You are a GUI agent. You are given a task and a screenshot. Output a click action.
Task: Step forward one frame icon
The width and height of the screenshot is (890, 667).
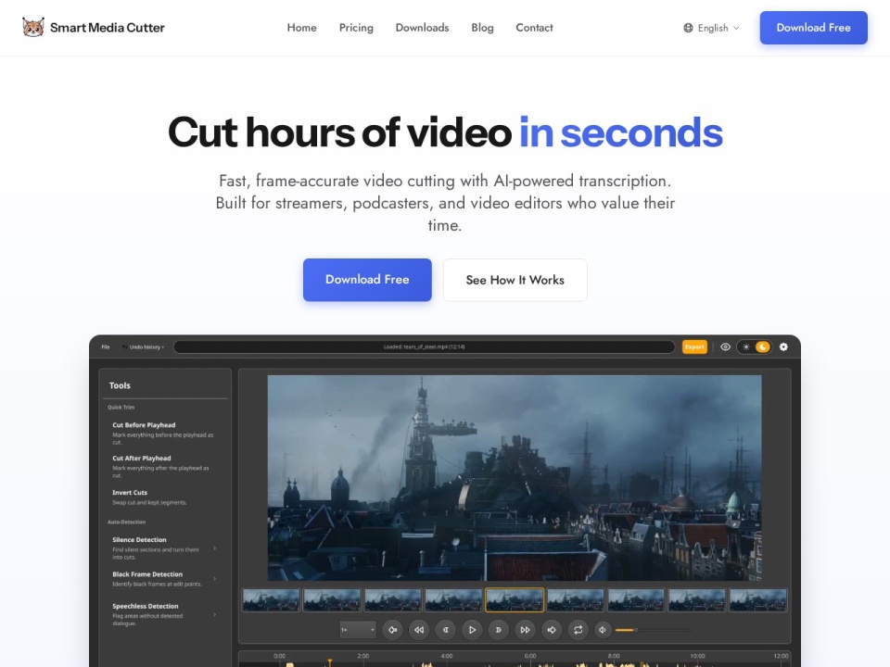pyautogui.click(x=499, y=630)
